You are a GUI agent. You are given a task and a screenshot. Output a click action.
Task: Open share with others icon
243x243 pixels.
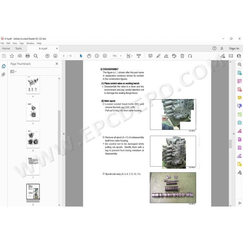[x=239, y=56]
